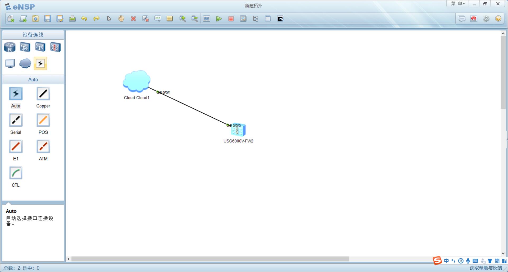Toggle the Sogou soft keyboard
508x272 pixels.
(475, 261)
